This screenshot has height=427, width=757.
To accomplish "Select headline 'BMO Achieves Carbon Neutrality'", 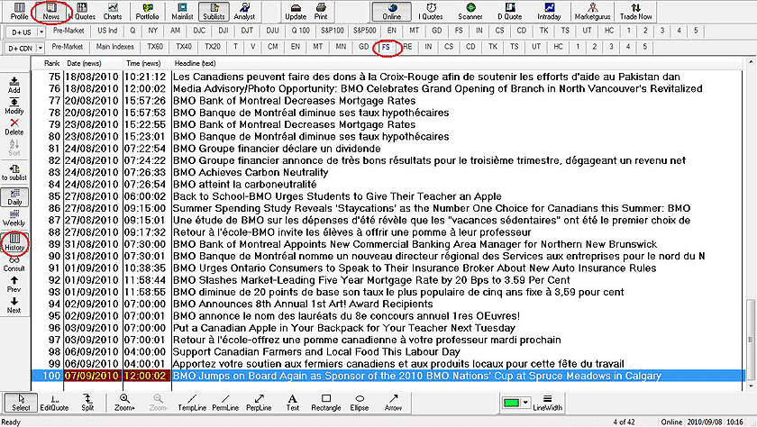I will coord(251,172).
